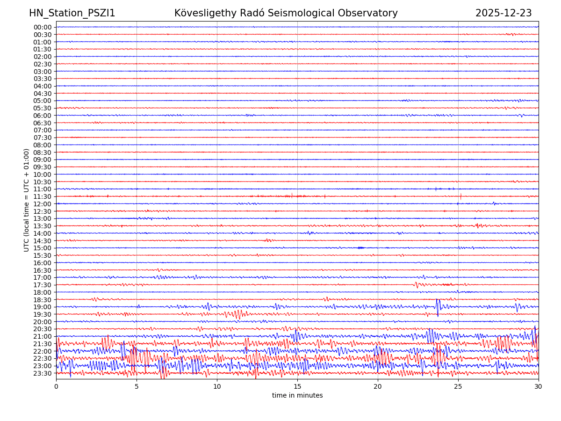Click the 17:30 trace time label

point(42,285)
